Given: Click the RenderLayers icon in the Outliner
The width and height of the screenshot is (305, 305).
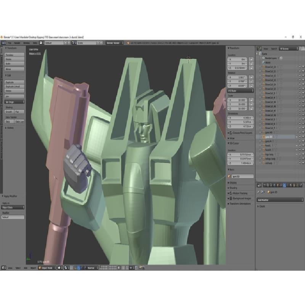Looking at the screenshot, I should click(x=263, y=58).
